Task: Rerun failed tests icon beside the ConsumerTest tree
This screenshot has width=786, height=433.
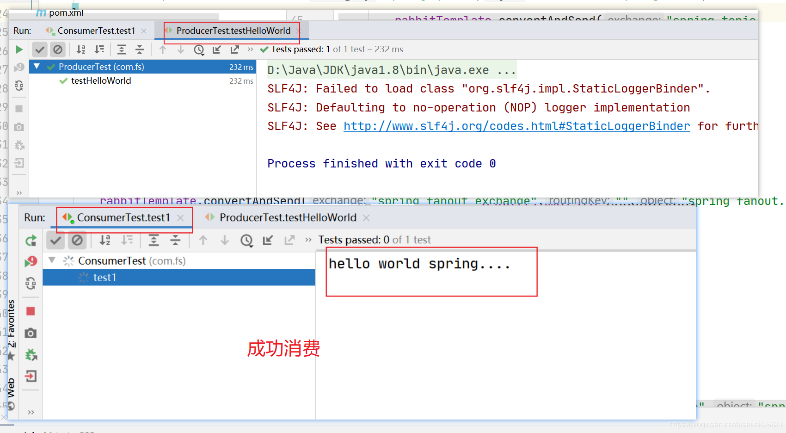Action: tap(31, 261)
